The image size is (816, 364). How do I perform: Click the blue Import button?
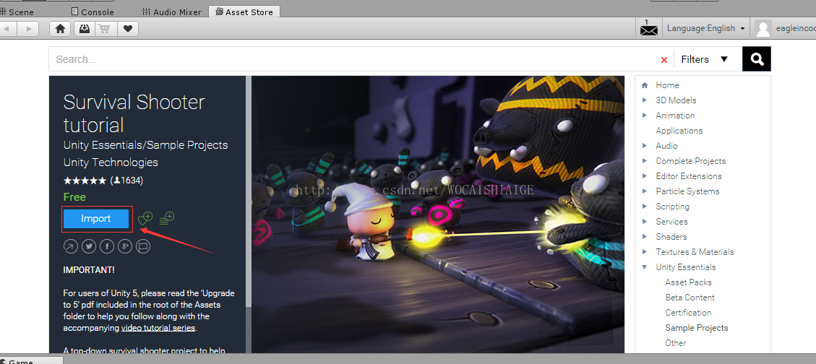[x=95, y=218]
